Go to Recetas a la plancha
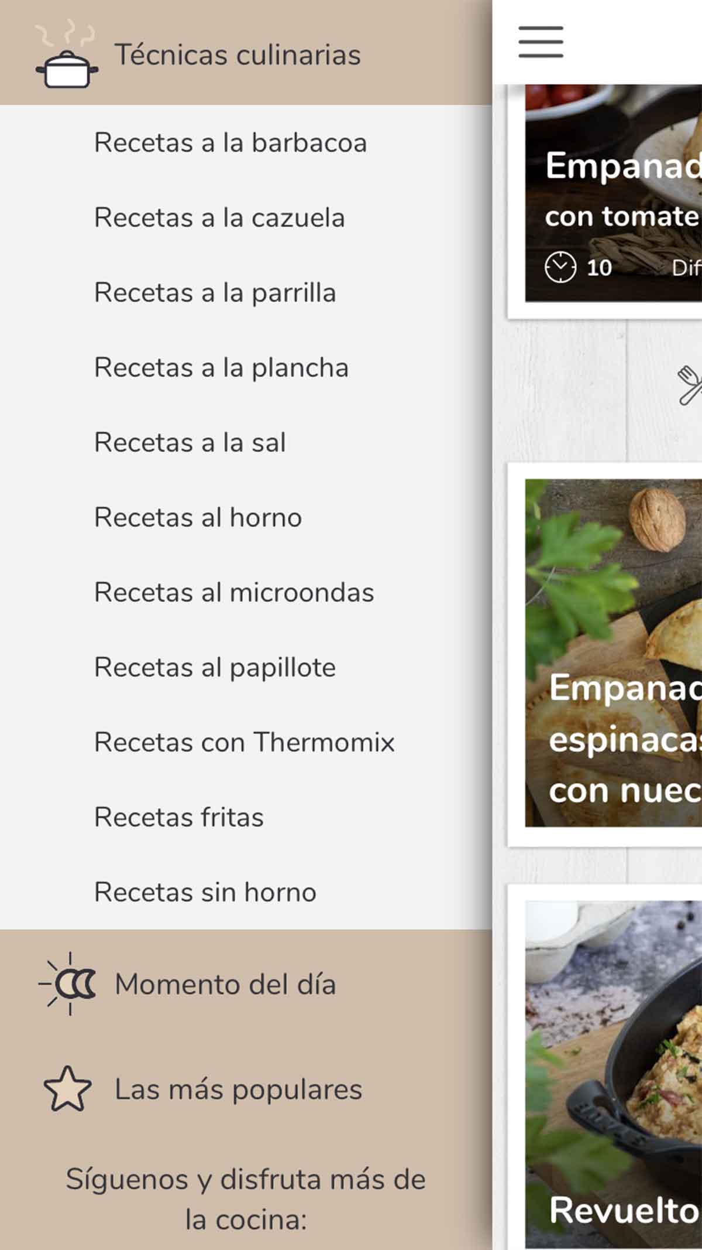 pos(222,368)
